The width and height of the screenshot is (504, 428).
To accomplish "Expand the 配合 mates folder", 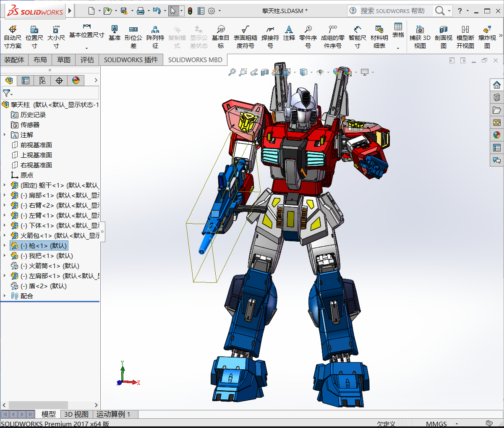I will click(5, 296).
